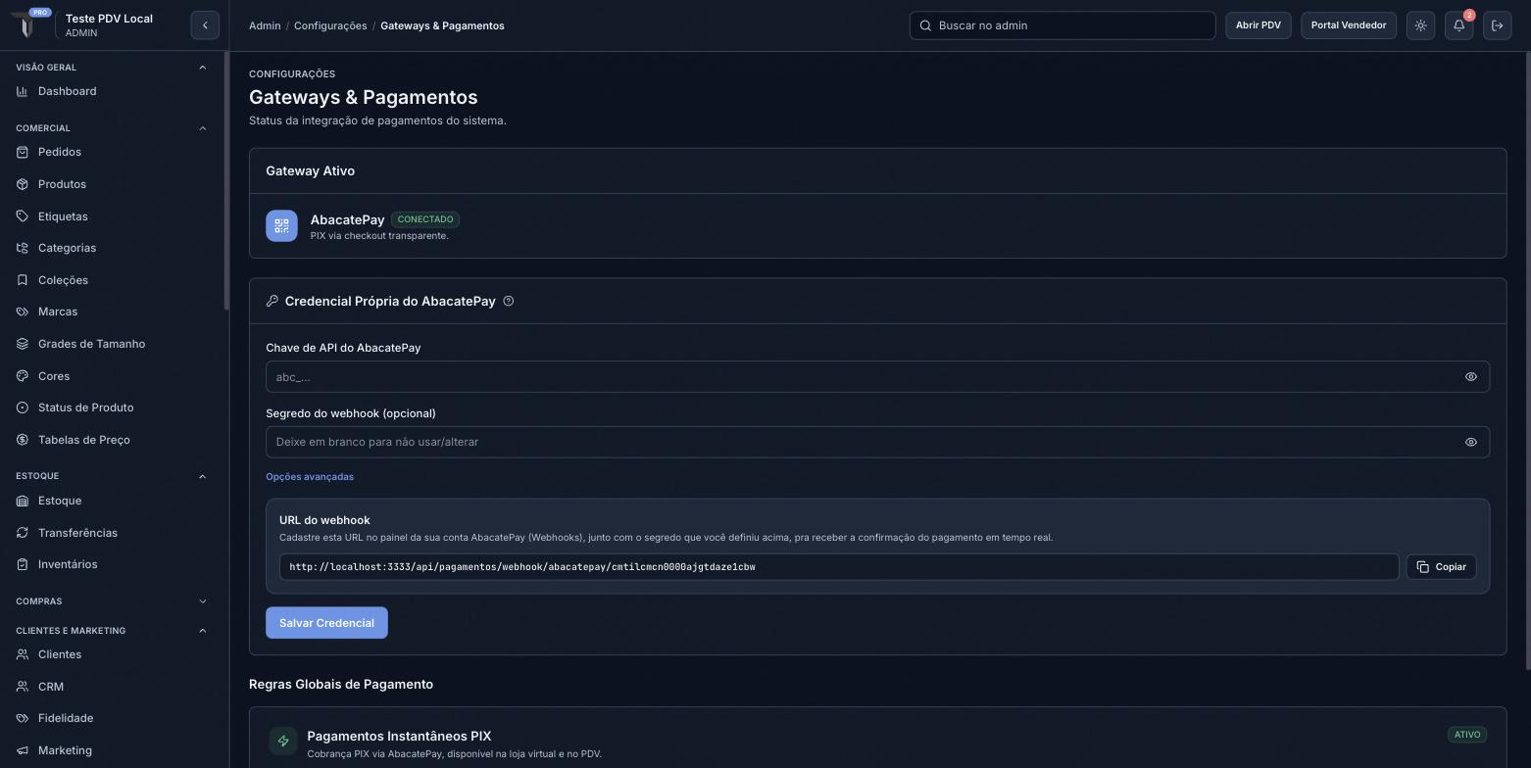Click the Categorias icon in sidebar

point(23,248)
